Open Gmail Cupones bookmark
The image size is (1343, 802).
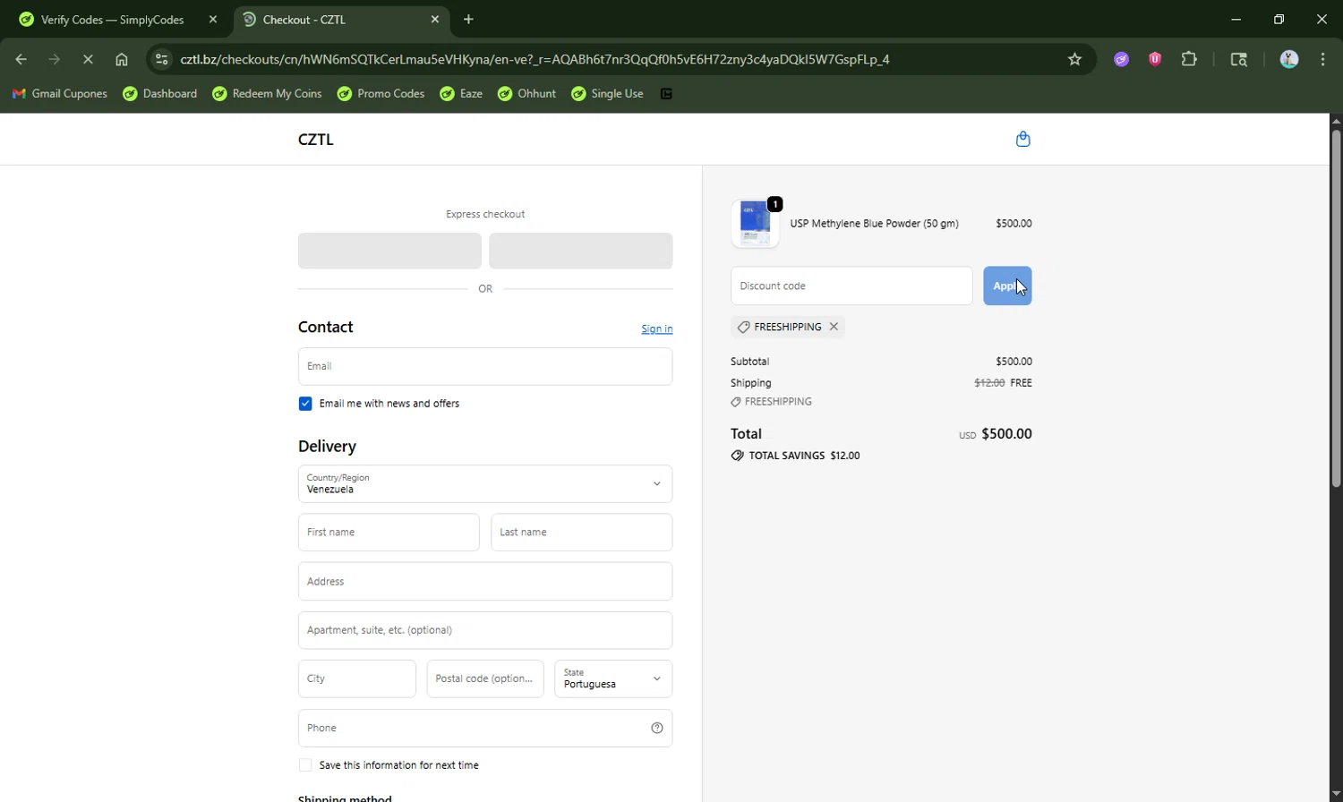59,94
